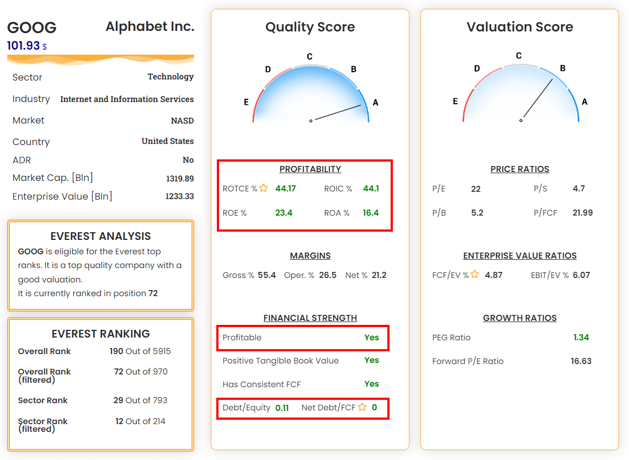Click the Operating margin value 26.5

click(x=328, y=275)
